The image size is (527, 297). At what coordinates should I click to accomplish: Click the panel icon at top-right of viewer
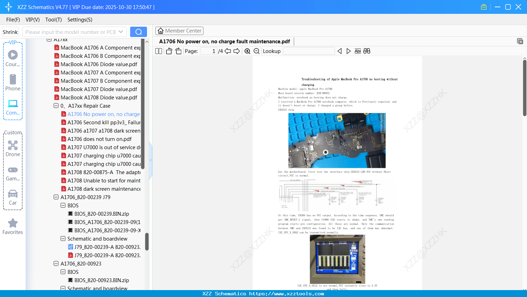pyautogui.click(x=520, y=41)
